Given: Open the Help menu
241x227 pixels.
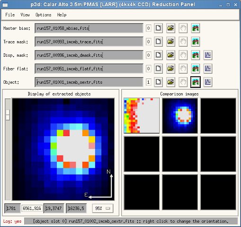Looking at the screenshot, I should pos(62,15).
